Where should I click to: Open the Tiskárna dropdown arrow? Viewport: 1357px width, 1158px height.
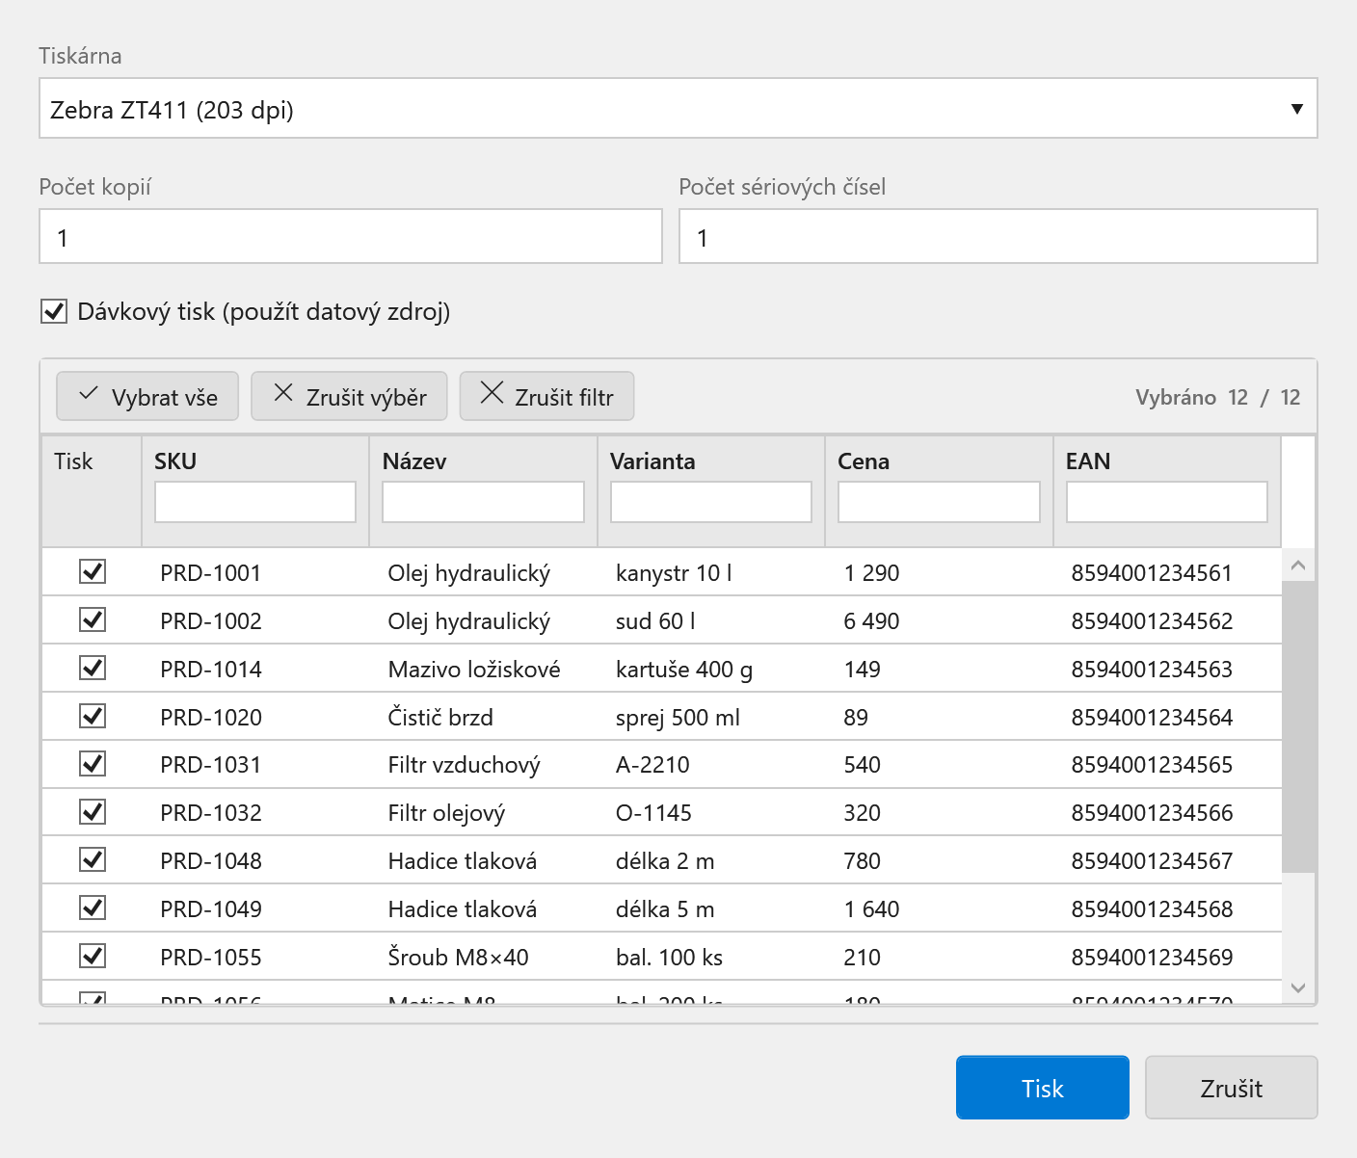point(1297,109)
